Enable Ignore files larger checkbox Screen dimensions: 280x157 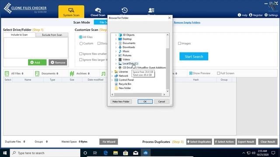[x=80, y=60]
